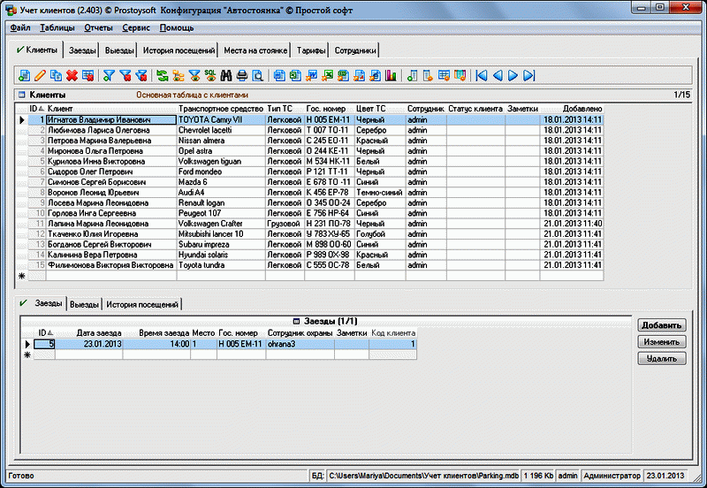This screenshot has height=488, width=707.
Task: Click the SQL query icon
Action: [210, 75]
